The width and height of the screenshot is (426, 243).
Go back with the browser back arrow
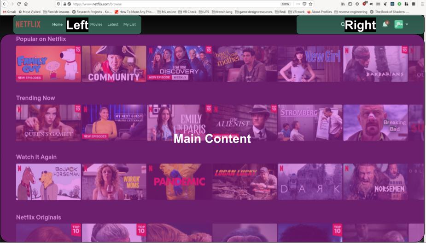click(x=5, y=4)
